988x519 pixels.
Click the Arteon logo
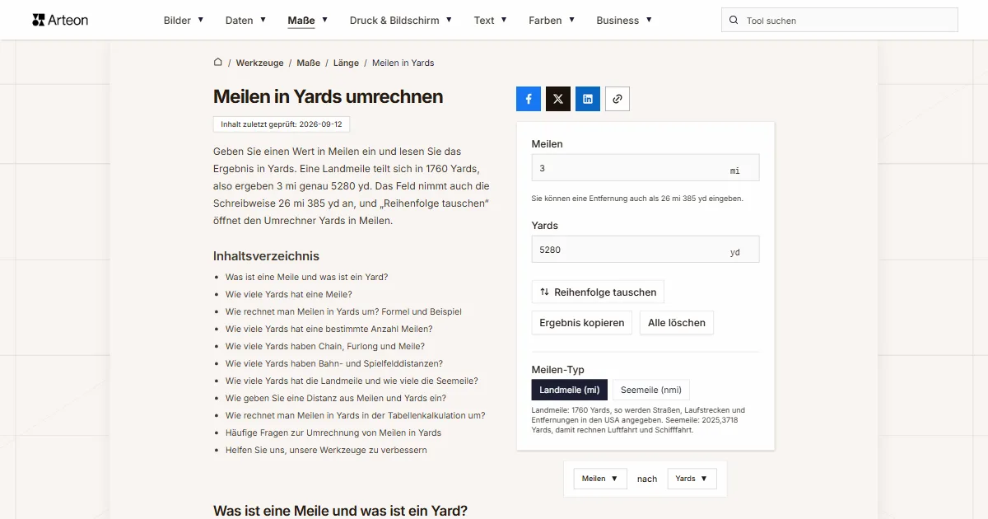[x=60, y=20]
